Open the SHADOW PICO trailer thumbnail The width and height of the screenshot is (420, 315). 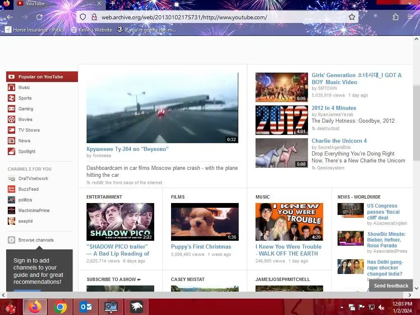[120, 222]
